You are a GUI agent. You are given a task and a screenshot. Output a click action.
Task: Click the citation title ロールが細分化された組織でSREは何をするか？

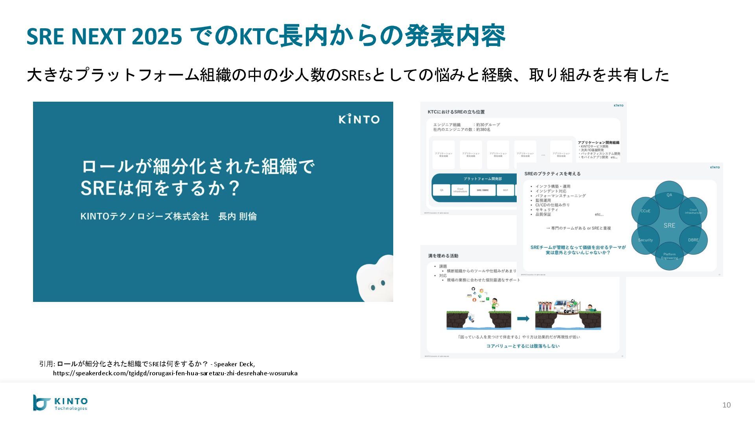133,364
